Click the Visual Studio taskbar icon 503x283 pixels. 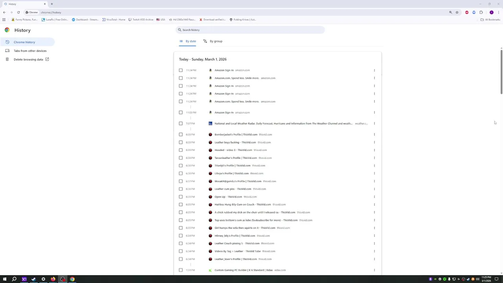(24, 279)
